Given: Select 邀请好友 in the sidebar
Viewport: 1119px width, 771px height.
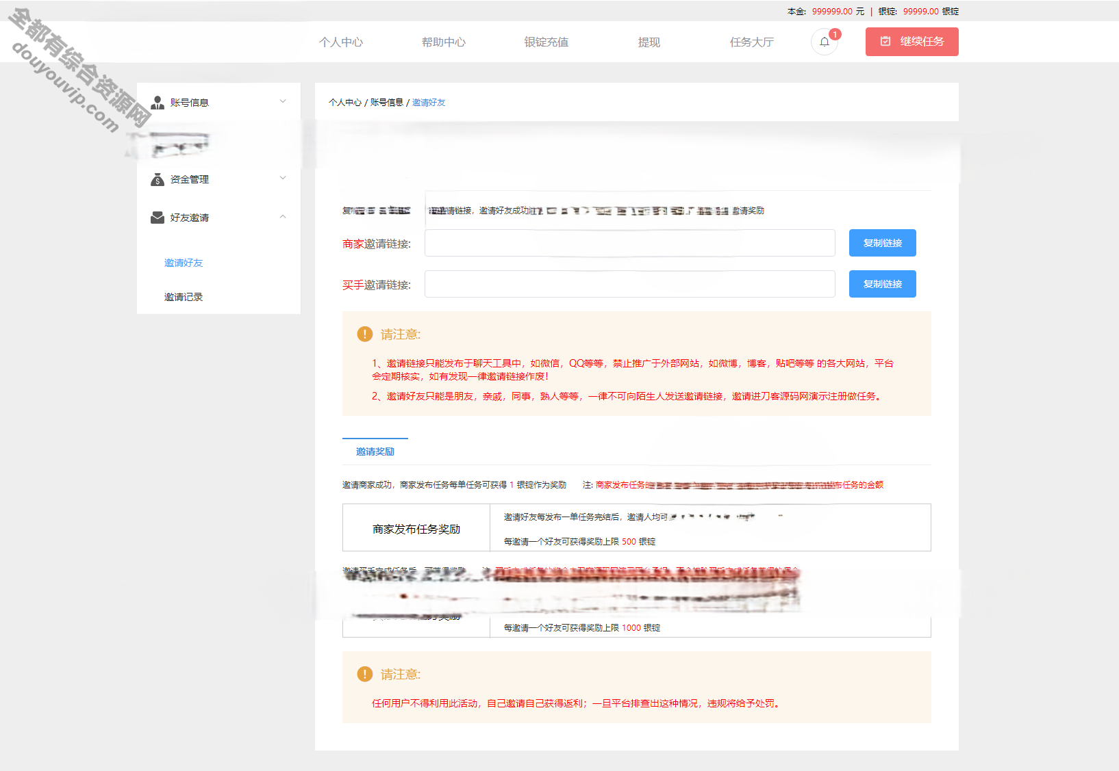Looking at the screenshot, I should [x=184, y=263].
